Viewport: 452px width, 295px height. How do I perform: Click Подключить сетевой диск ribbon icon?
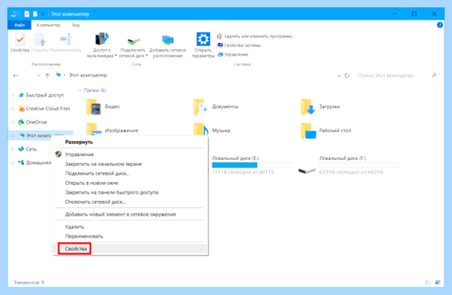point(133,41)
